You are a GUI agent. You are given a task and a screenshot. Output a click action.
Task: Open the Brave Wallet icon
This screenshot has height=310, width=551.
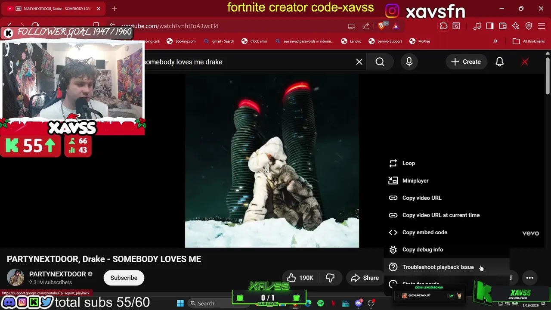(502, 26)
